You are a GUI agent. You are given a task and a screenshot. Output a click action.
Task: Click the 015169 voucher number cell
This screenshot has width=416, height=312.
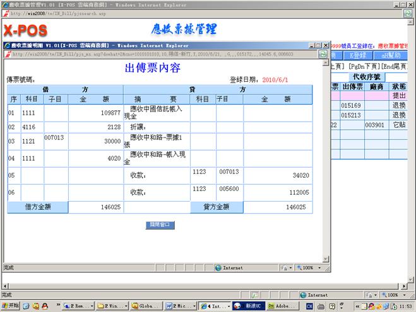351,106
